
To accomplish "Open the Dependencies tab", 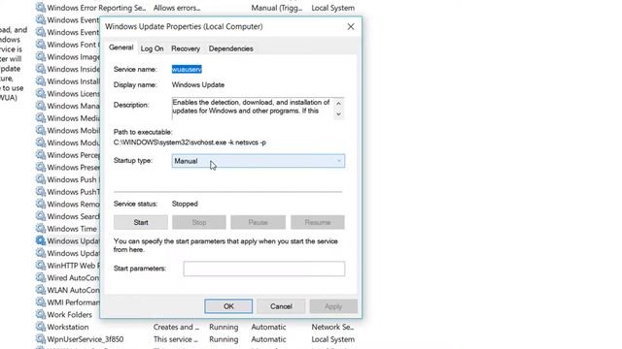I will (x=231, y=48).
